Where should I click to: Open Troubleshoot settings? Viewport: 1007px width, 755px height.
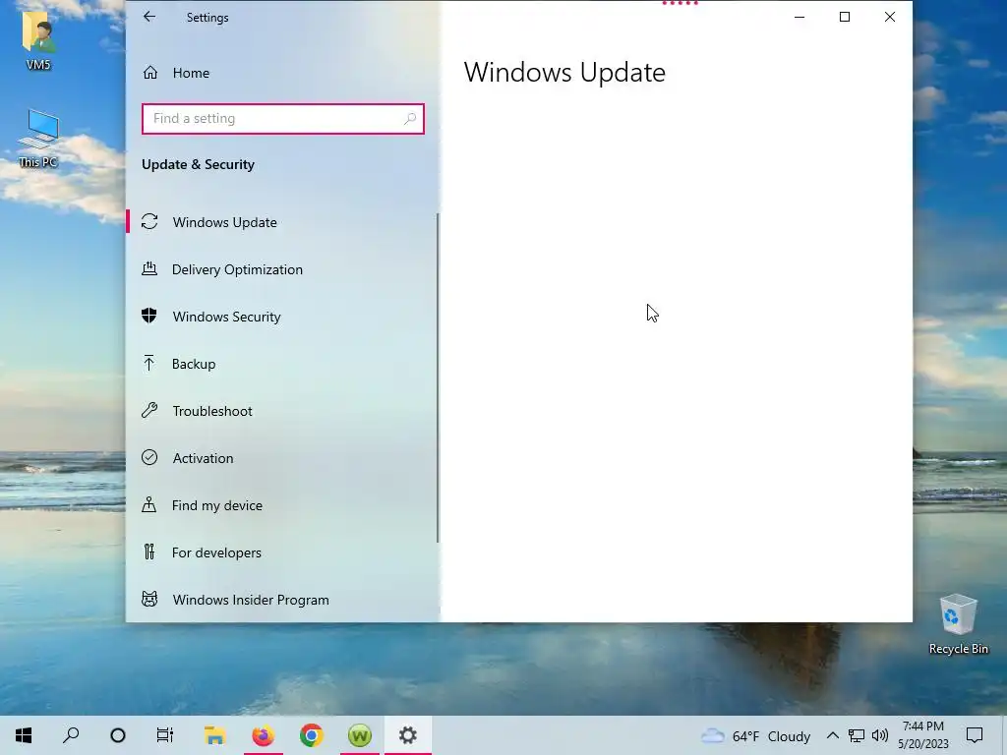click(282, 411)
